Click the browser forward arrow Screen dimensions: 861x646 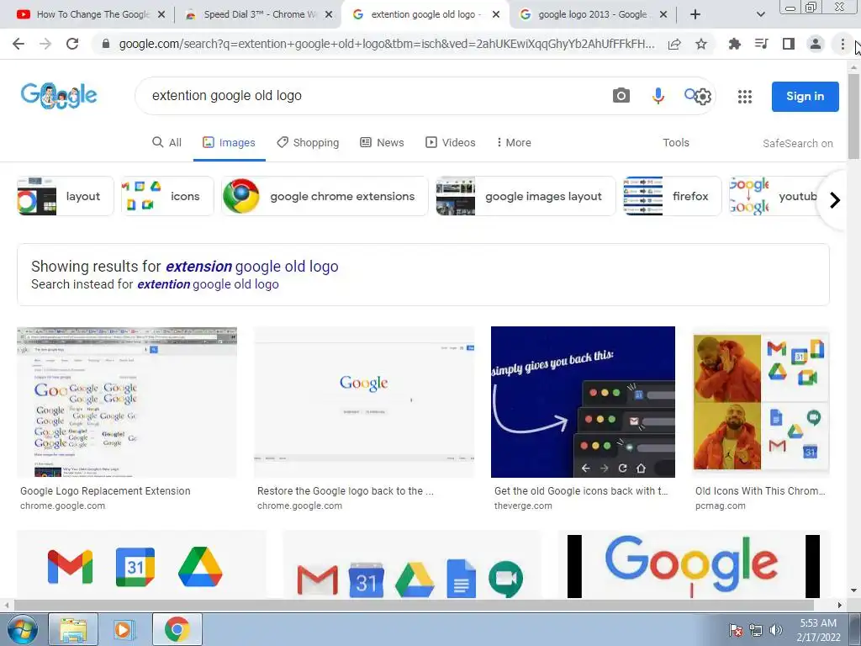click(45, 44)
